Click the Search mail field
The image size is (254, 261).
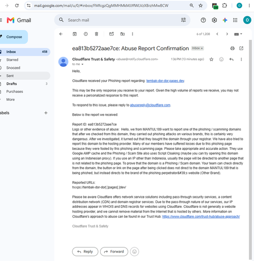tap(122, 20)
